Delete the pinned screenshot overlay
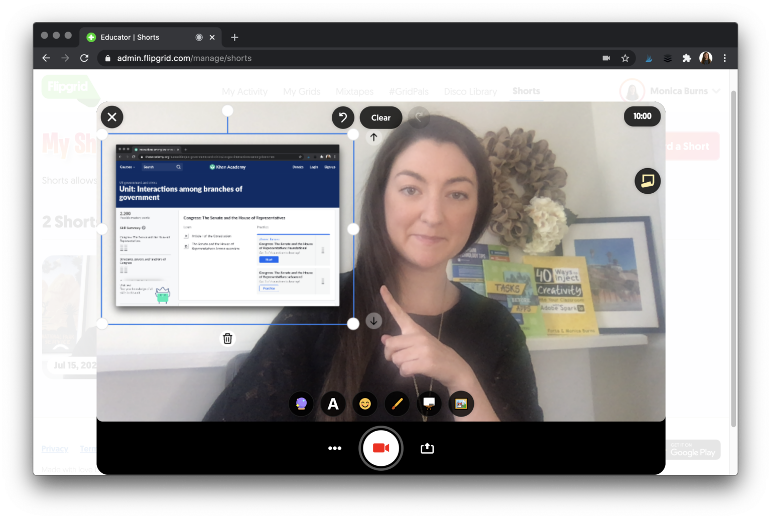The image size is (771, 519). tap(227, 338)
